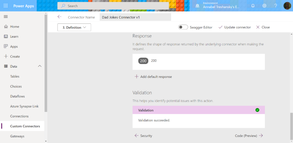This screenshot has width=293, height=143.
Task: Click the back arrow beside Connector Name
Action: point(60,17)
